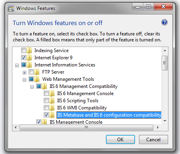This screenshot has height=154, width=180.
Task: Click the Internet Explorer 9 folder icon
Action: tap(29, 58)
